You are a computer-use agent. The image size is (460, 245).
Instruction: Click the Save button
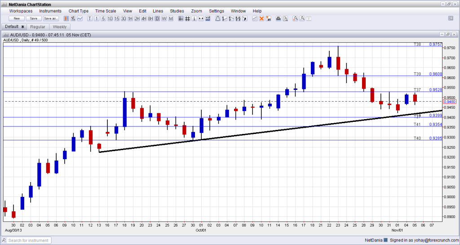coord(34,18)
